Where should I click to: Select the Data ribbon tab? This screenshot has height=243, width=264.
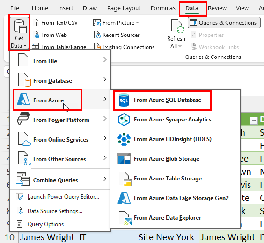tap(192, 8)
